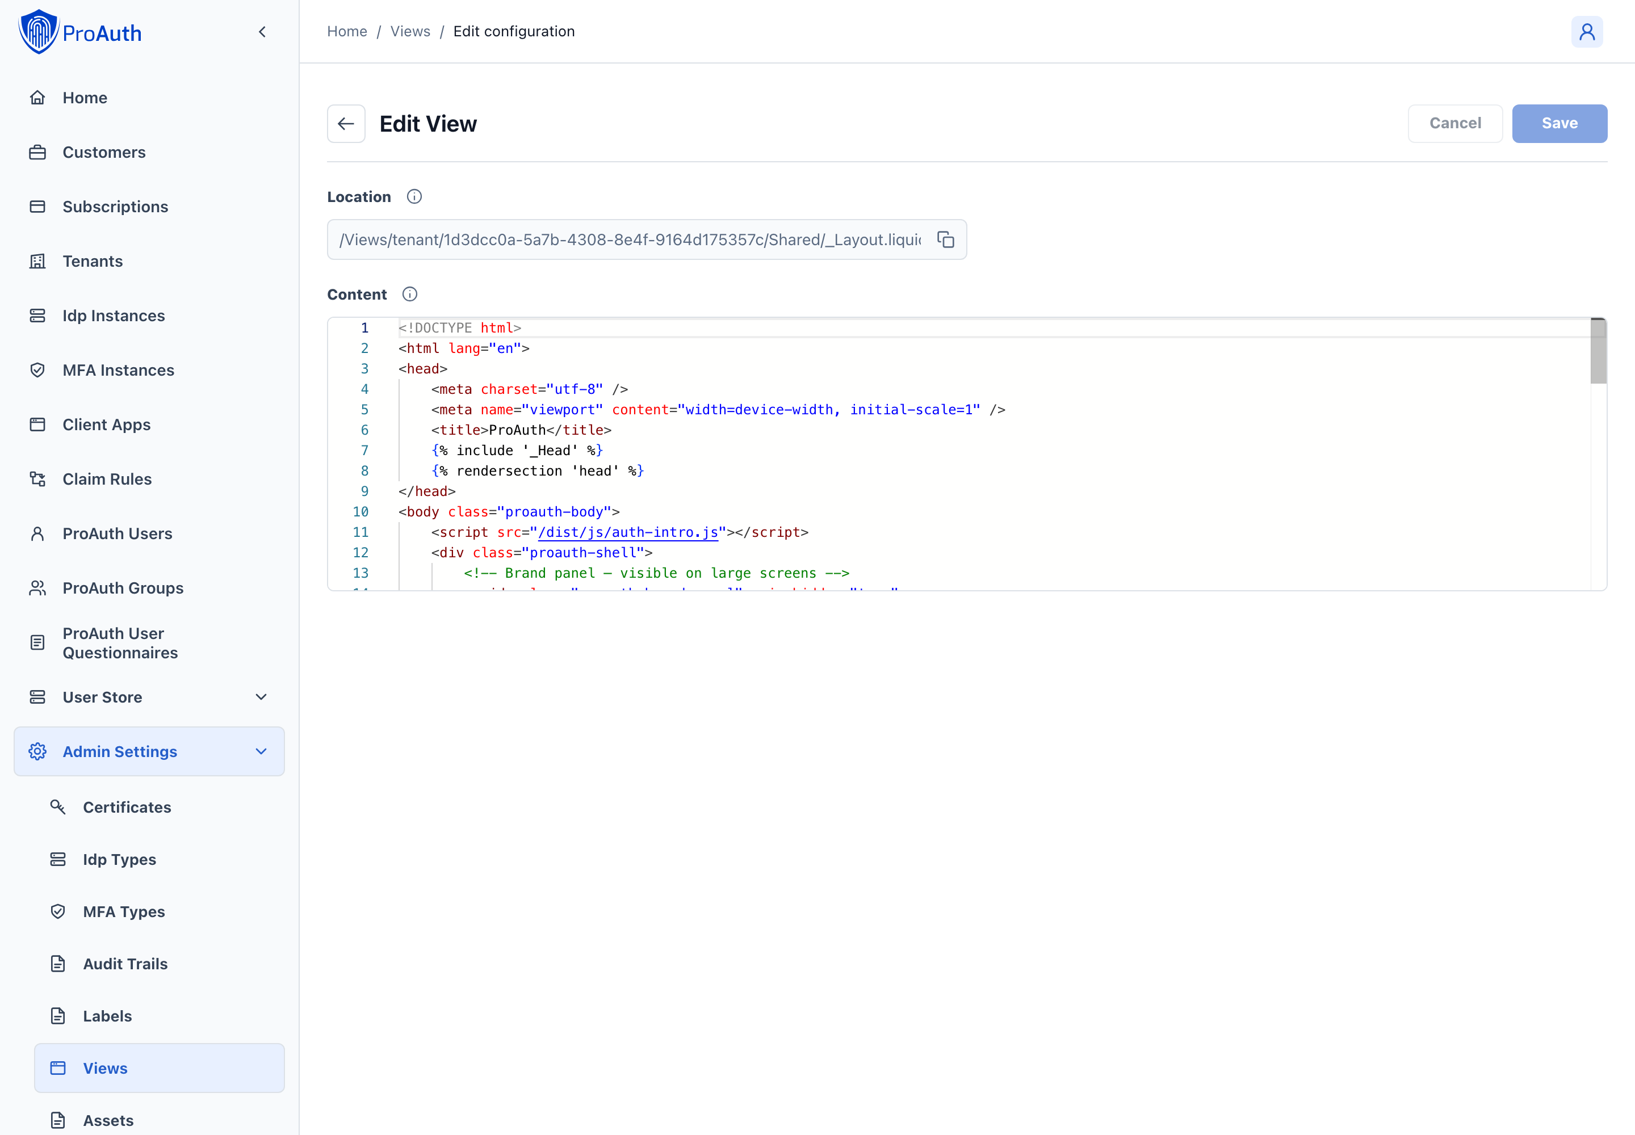Viewport: 1635px width, 1135px height.
Task: Open MFA Instances in the sidebar
Action: point(149,370)
